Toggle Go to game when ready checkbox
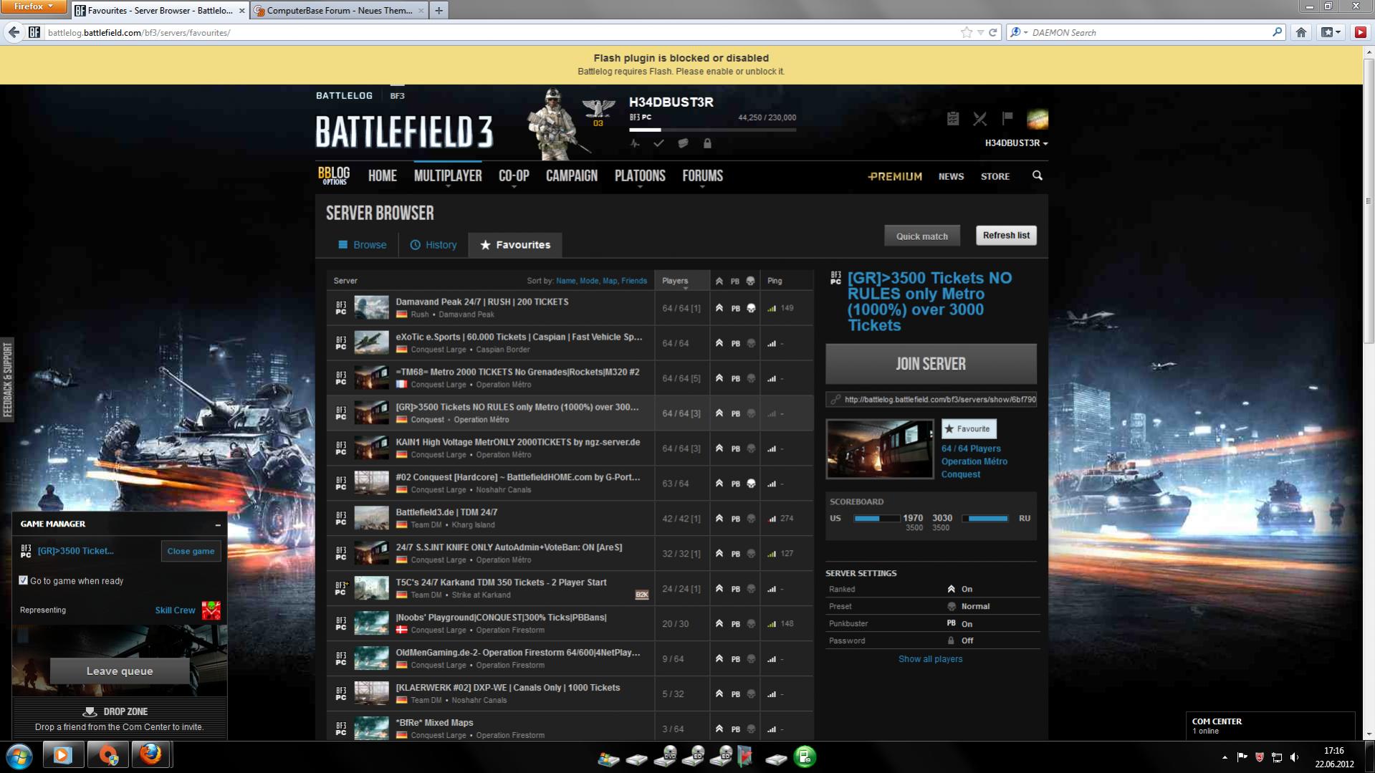Viewport: 1375px width, 773px height. (24, 580)
